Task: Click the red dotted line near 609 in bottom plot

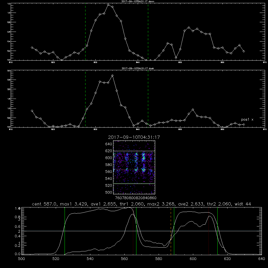Action: click(x=209, y=231)
